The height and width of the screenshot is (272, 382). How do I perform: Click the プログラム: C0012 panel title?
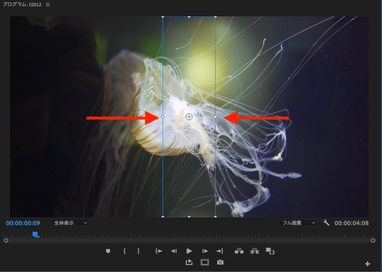click(22, 4)
